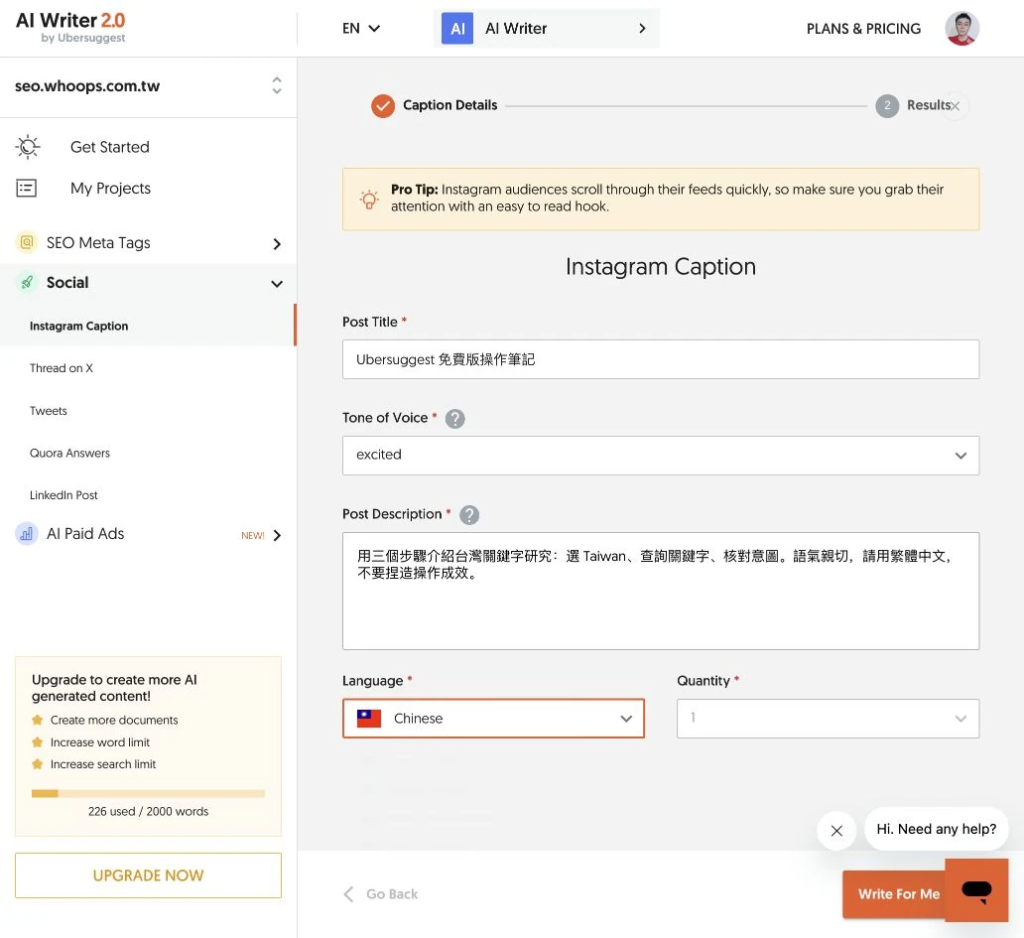Image resolution: width=1024 pixels, height=938 pixels.
Task: Open the AI Writer product switcher arrow
Action: 642,28
